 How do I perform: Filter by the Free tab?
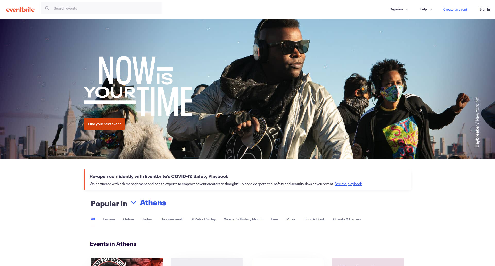pos(275,219)
